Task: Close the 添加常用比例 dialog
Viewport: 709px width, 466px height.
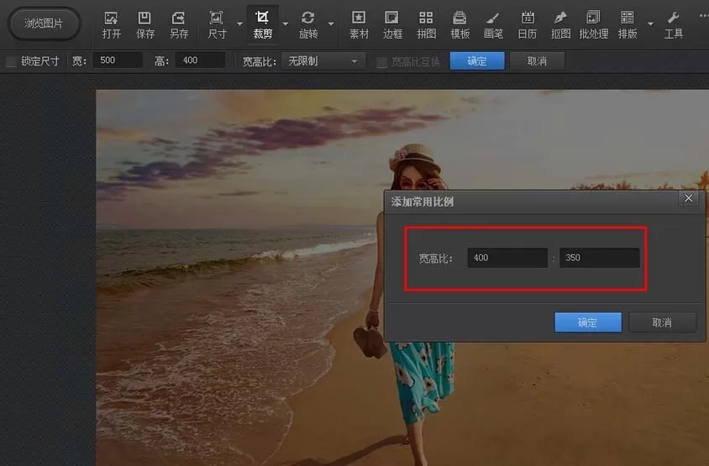Action: click(688, 198)
